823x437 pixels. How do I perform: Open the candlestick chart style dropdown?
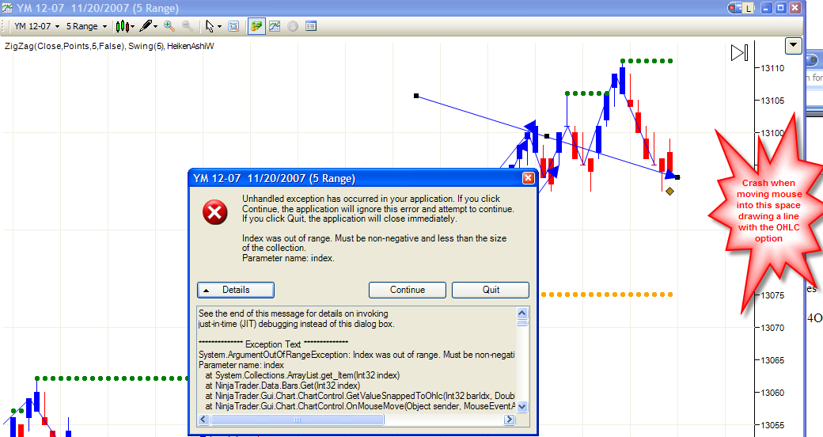[126, 26]
